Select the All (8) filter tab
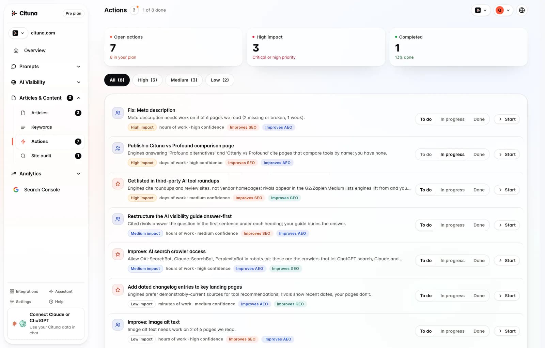Image resolution: width=545 pixels, height=348 pixels. pos(117,80)
